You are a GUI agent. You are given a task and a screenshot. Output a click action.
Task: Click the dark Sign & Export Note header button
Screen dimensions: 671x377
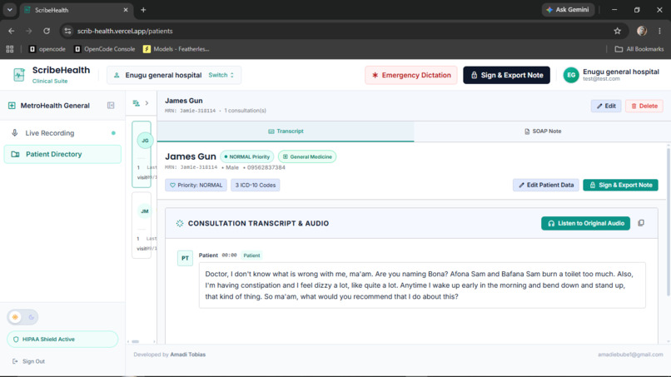pyautogui.click(x=506, y=75)
